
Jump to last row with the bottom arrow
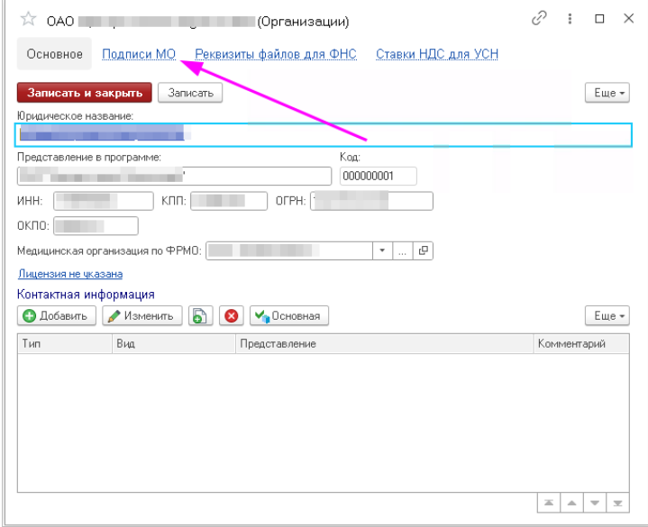[618, 503]
